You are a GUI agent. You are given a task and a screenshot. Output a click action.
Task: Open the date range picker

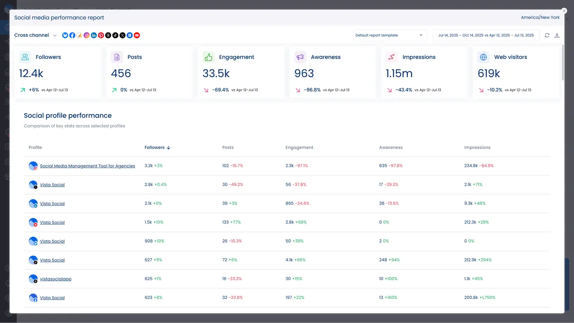(x=485, y=35)
